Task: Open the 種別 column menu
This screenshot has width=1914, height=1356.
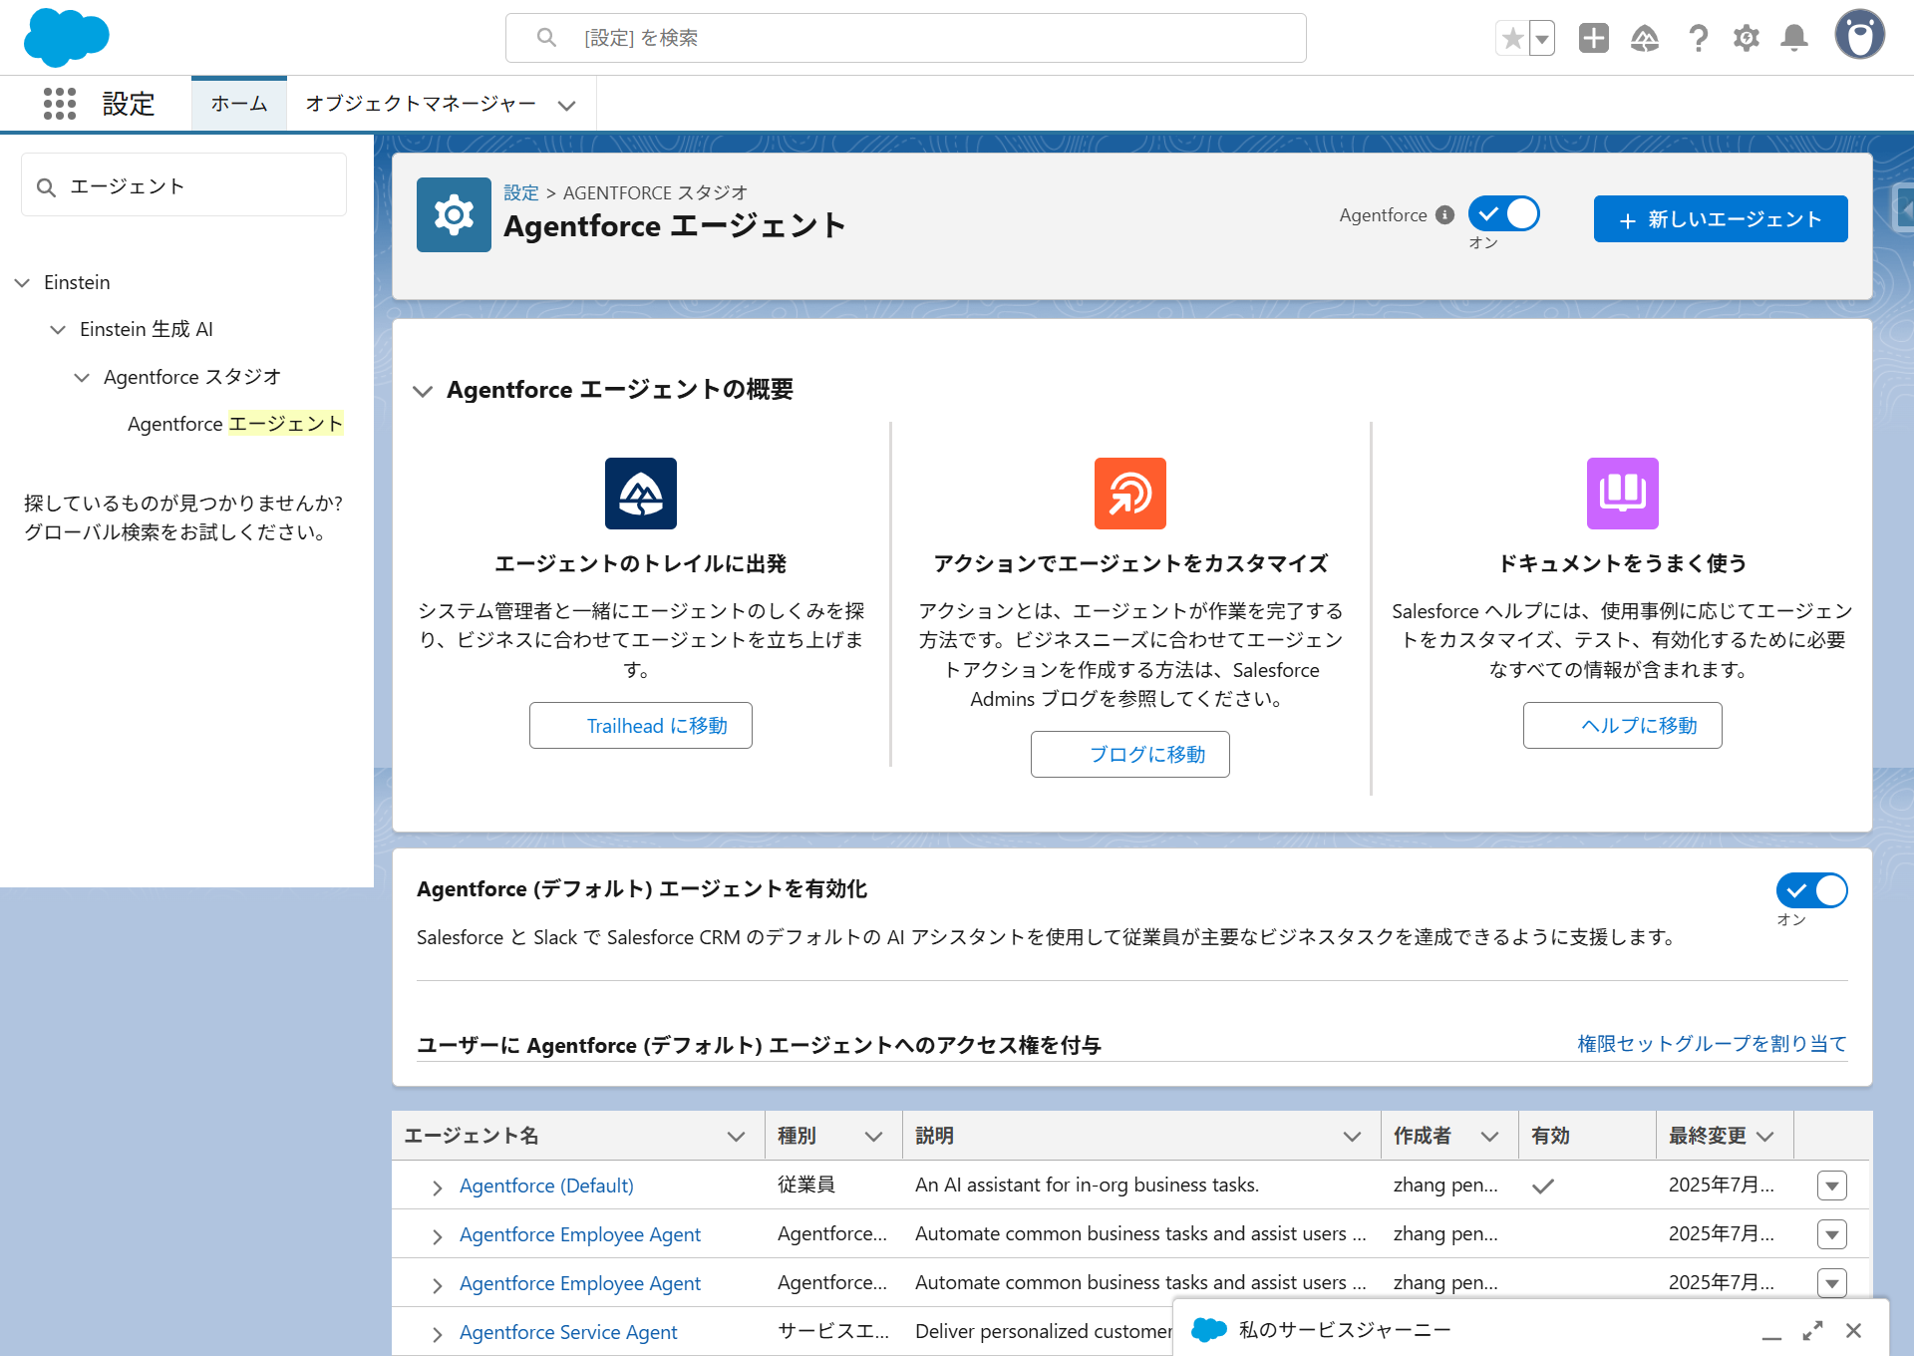Action: [x=873, y=1137]
